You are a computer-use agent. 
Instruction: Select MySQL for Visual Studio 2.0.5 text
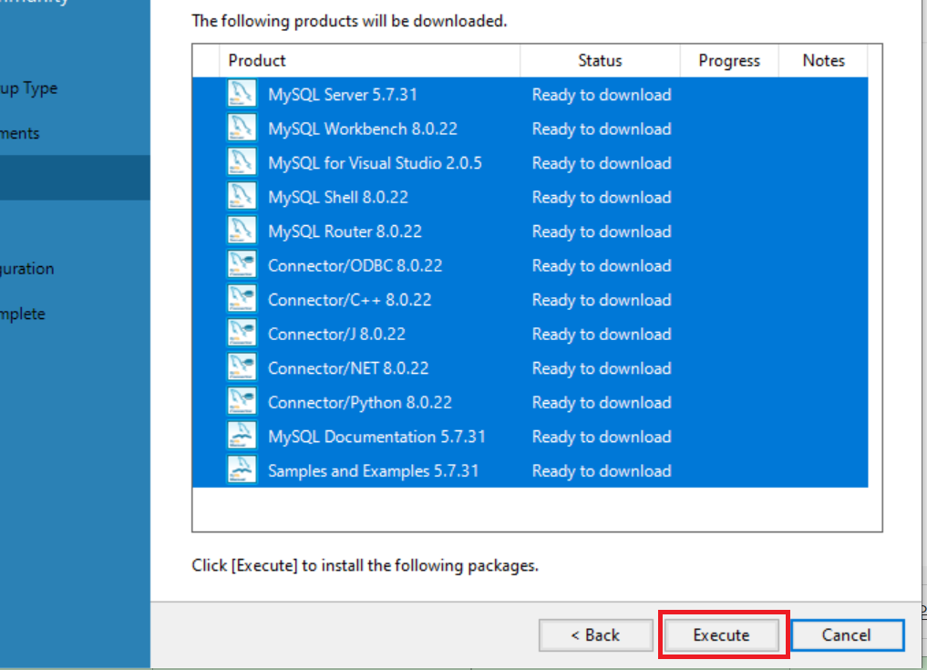(x=375, y=163)
